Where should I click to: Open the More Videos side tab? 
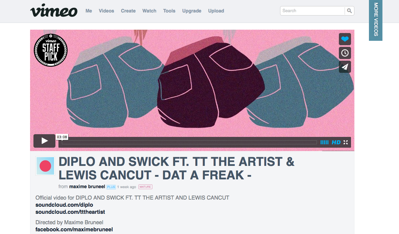pos(376,20)
